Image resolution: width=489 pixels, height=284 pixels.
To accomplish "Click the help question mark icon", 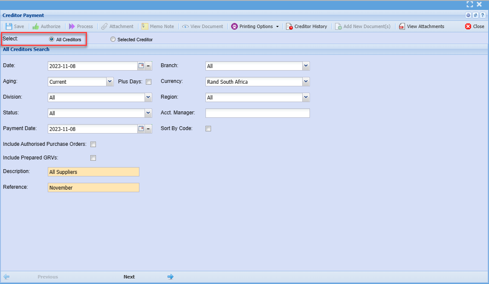I will click(483, 15).
